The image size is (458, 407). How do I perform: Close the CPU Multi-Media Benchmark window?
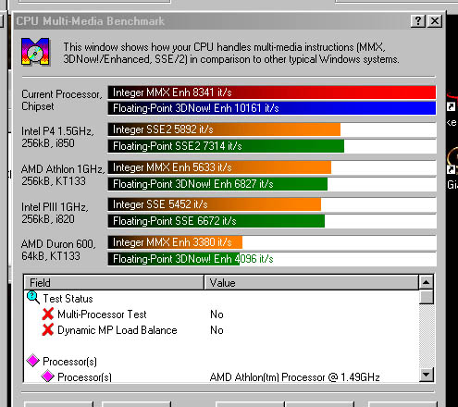point(435,21)
